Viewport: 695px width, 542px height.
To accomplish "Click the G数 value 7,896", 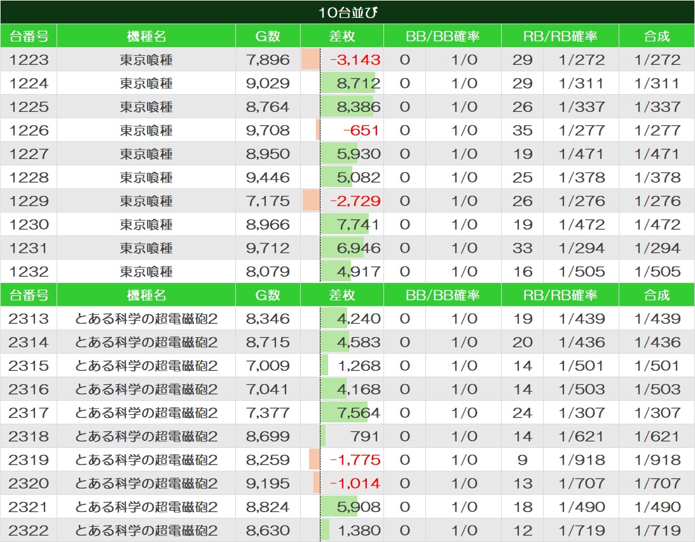I will tap(268, 59).
